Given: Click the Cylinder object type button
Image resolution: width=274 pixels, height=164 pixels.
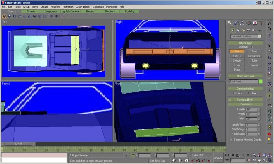Looking at the screenshot, I should [x=237, y=61].
